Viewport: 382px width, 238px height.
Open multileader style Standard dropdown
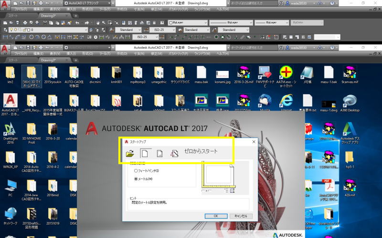[x=233, y=30]
